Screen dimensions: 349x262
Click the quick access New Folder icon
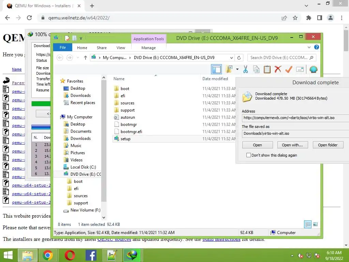tap(74, 38)
